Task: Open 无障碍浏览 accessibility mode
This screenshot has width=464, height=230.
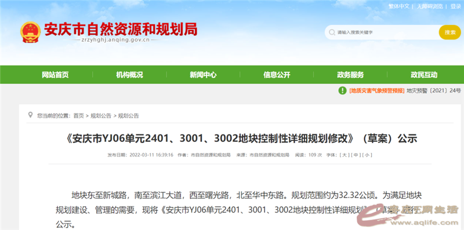Action: [x=430, y=6]
